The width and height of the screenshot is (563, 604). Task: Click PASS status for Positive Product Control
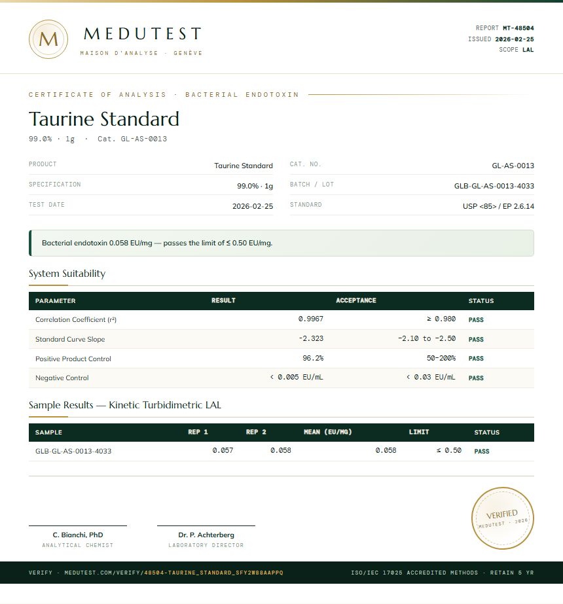tap(477, 359)
